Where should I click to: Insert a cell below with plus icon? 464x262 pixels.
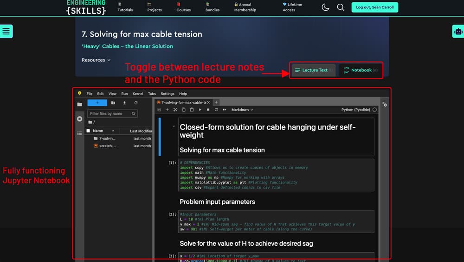(167, 110)
